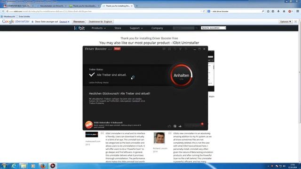Reload the page with the refresh icon
This screenshot has height=169, width=301.
(204, 11)
